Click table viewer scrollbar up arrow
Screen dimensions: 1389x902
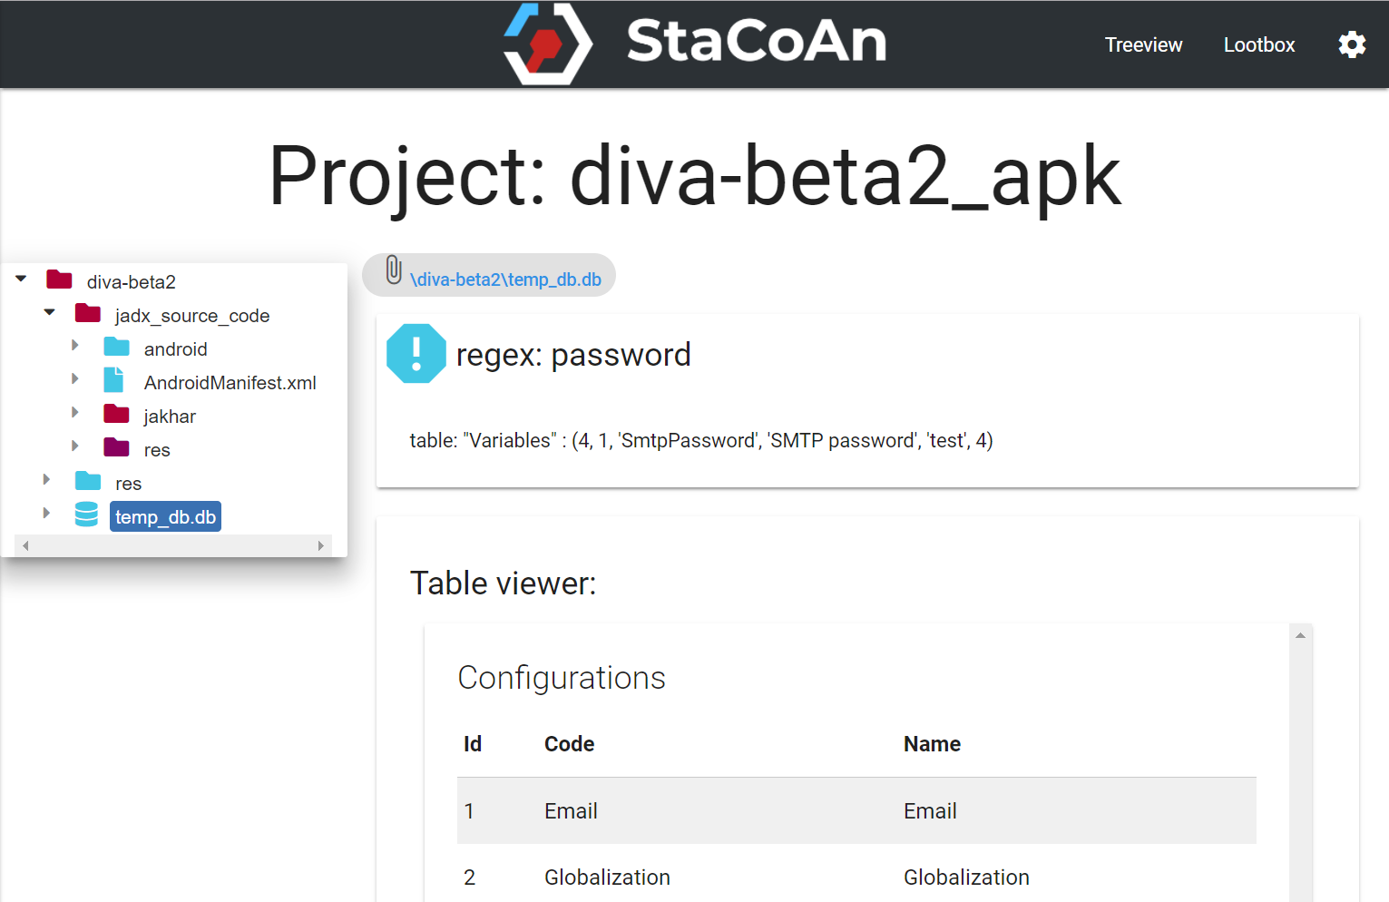(1300, 635)
